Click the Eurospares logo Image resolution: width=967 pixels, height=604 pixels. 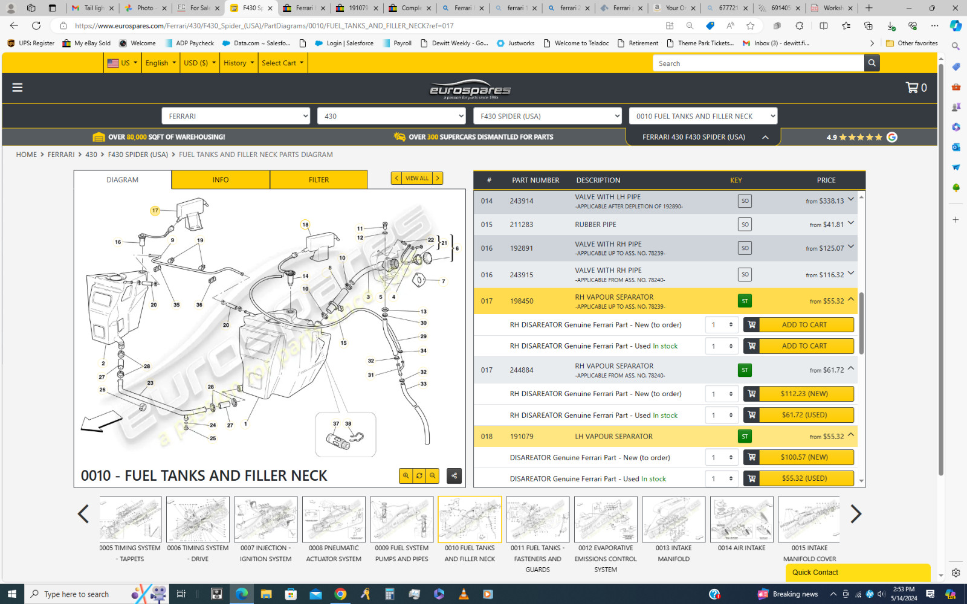[x=470, y=89]
